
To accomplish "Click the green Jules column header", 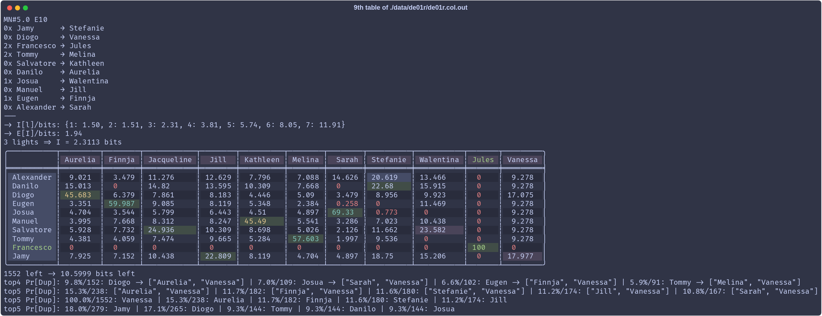I will [x=483, y=160].
